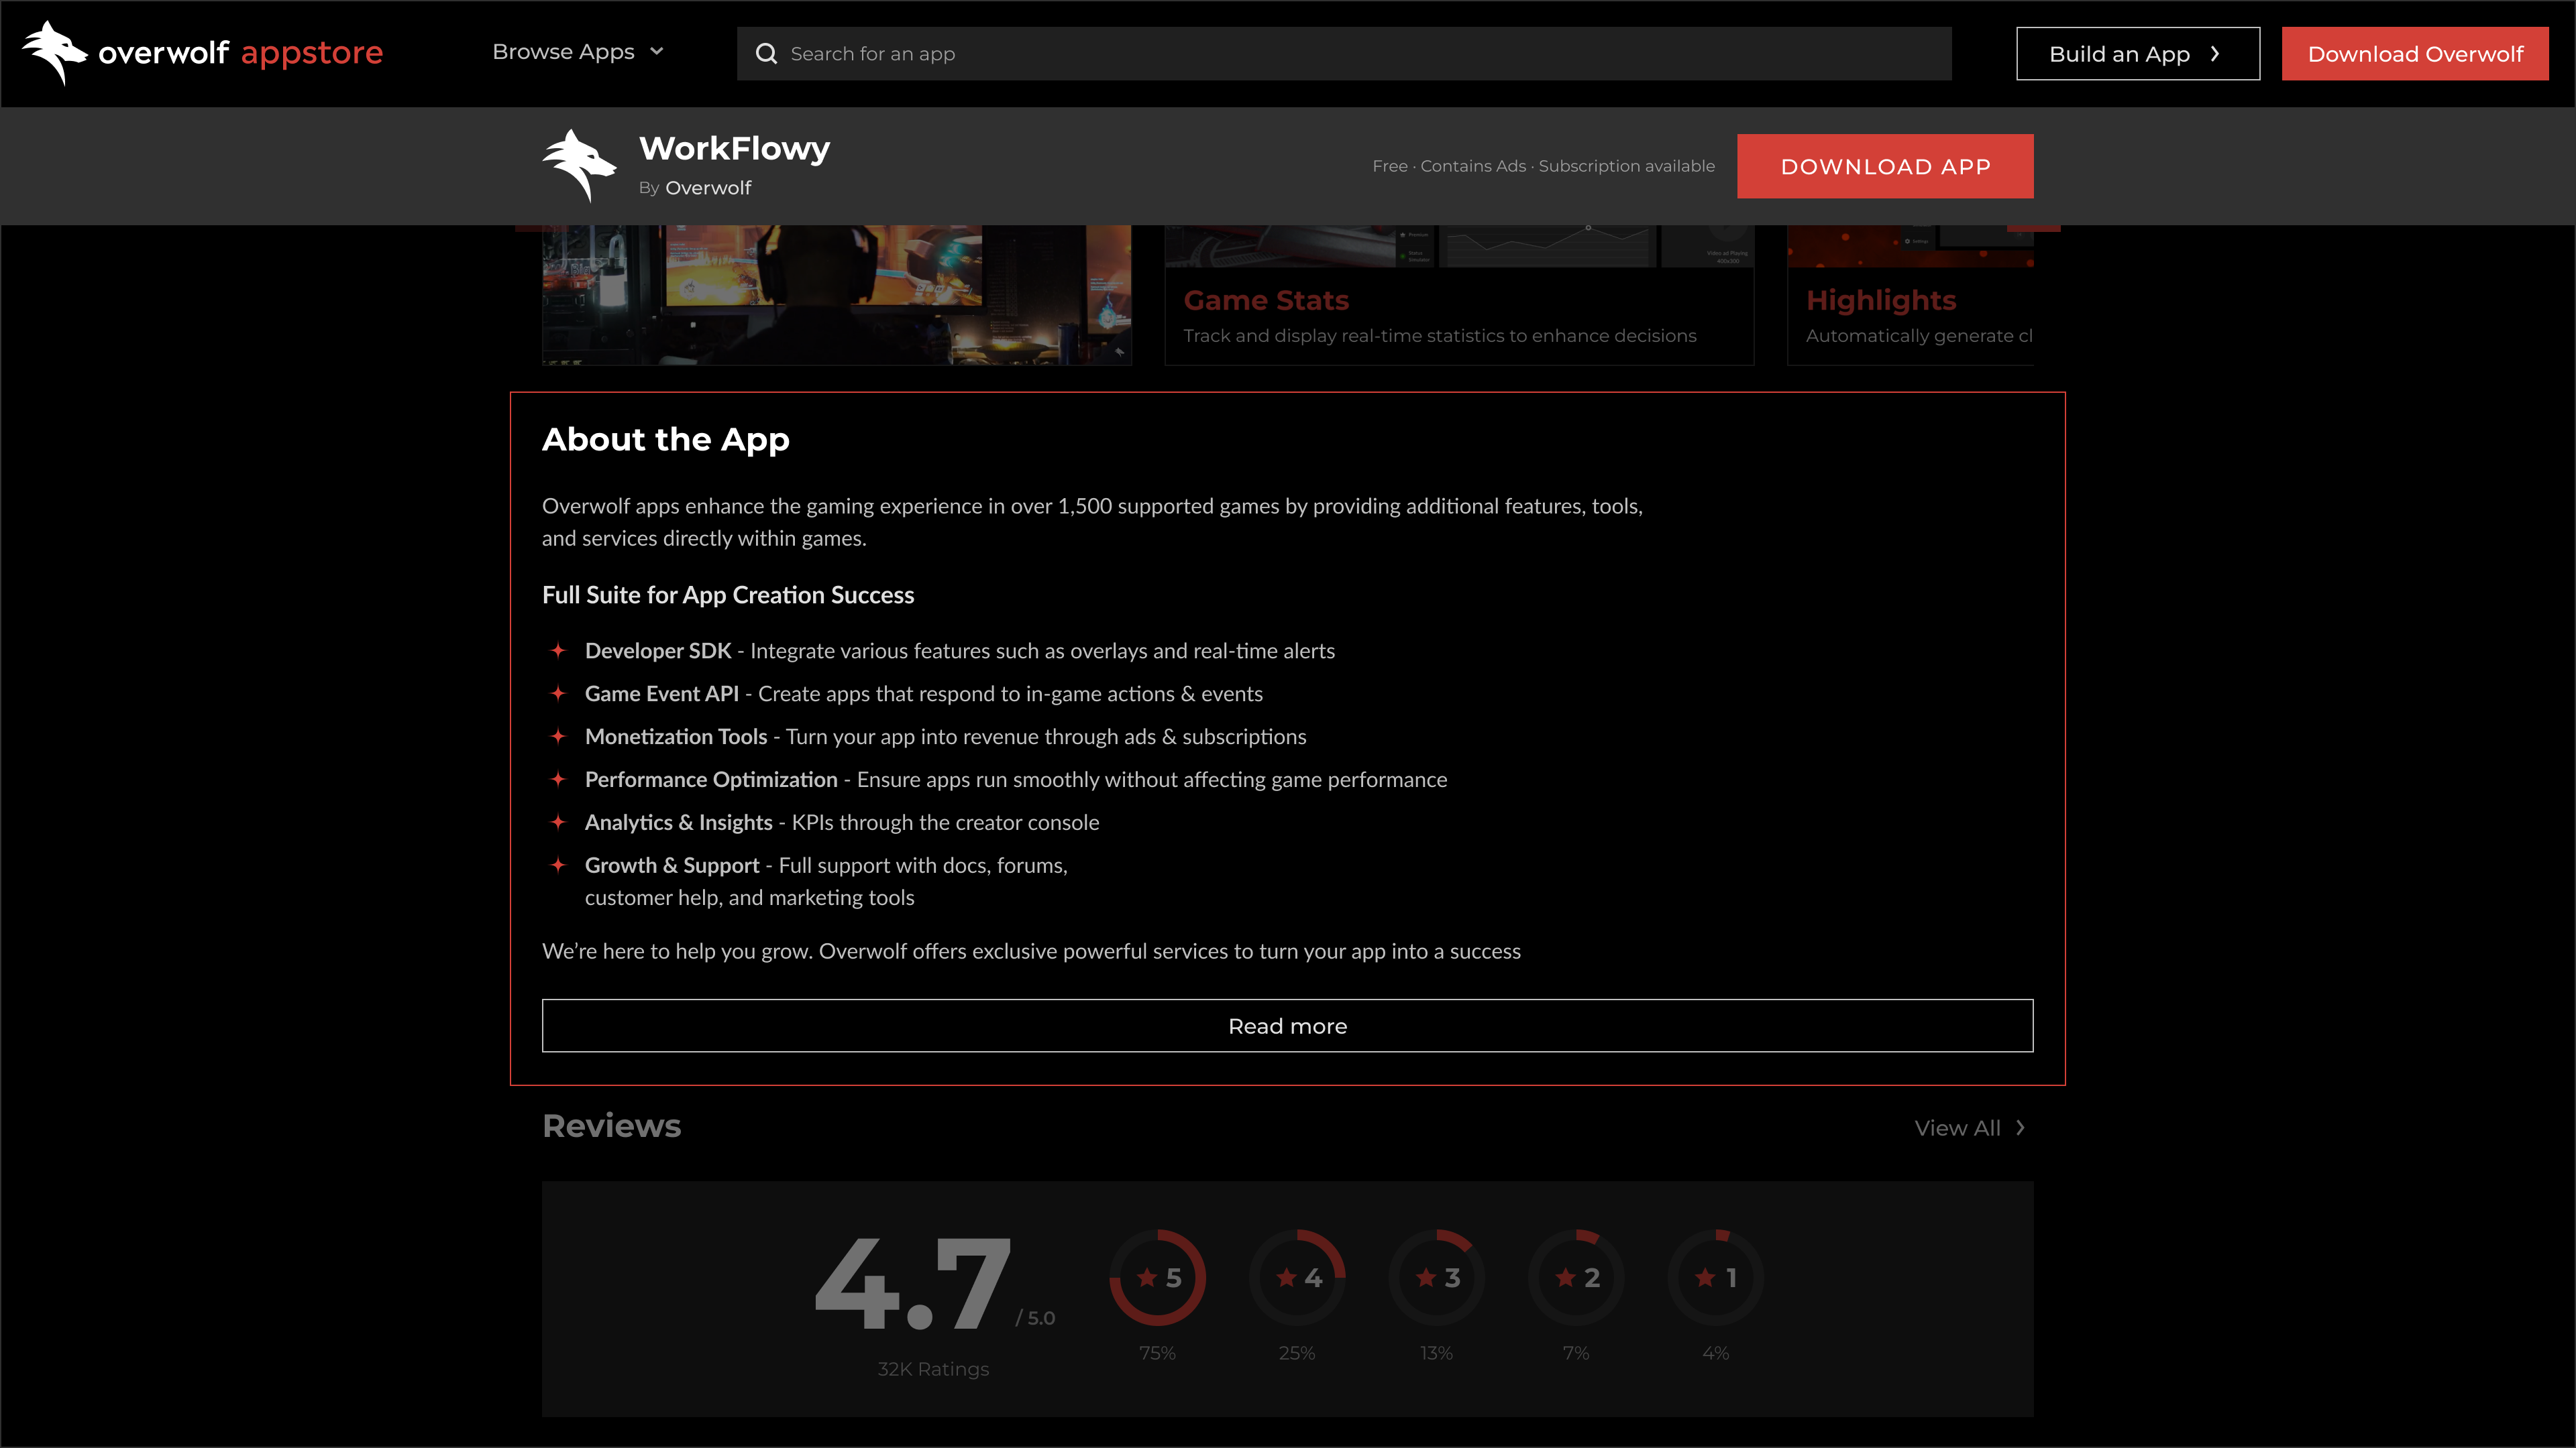
Task: Click the "/ 5.0" rating scale label
Action: tap(1035, 1318)
